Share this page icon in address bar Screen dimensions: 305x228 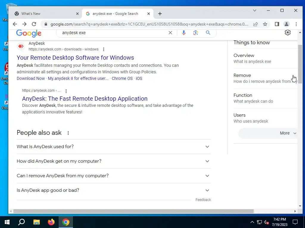click(256, 24)
